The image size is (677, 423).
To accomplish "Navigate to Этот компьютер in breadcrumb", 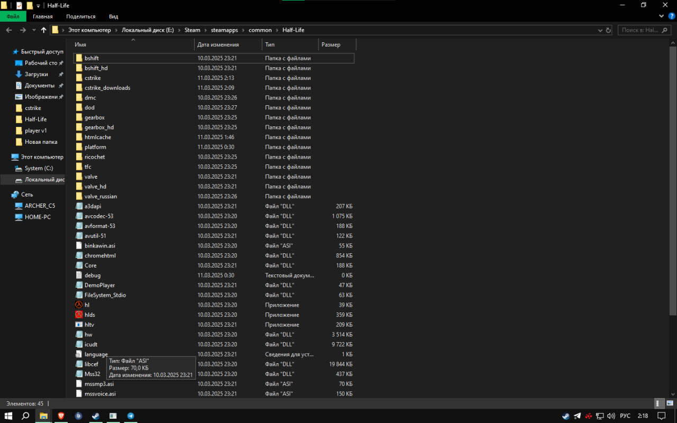I will pos(89,30).
